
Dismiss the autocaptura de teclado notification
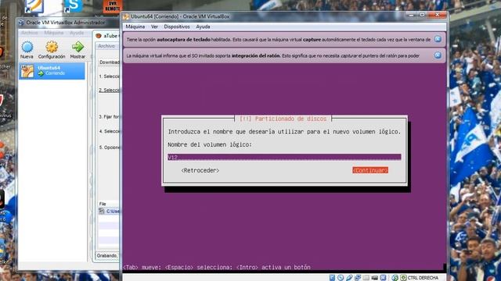[438, 39]
